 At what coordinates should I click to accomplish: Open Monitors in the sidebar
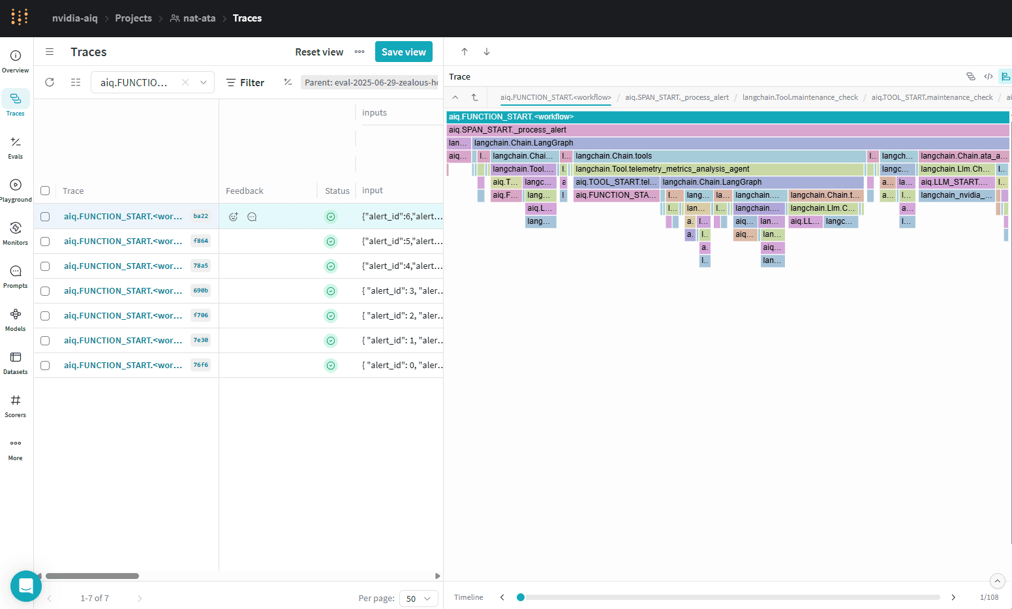click(16, 233)
